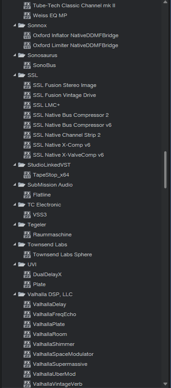Click the FX icon beside DualDelayX
The image size is (171, 388).
tap(27, 274)
